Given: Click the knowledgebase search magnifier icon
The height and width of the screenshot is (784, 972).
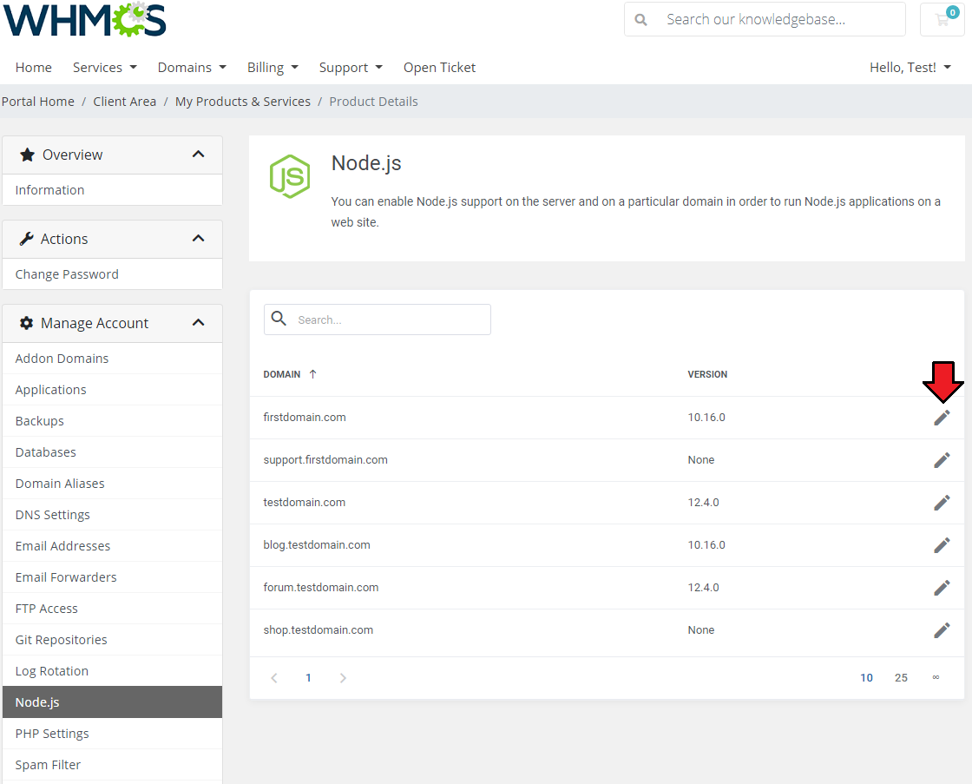Looking at the screenshot, I should [641, 20].
